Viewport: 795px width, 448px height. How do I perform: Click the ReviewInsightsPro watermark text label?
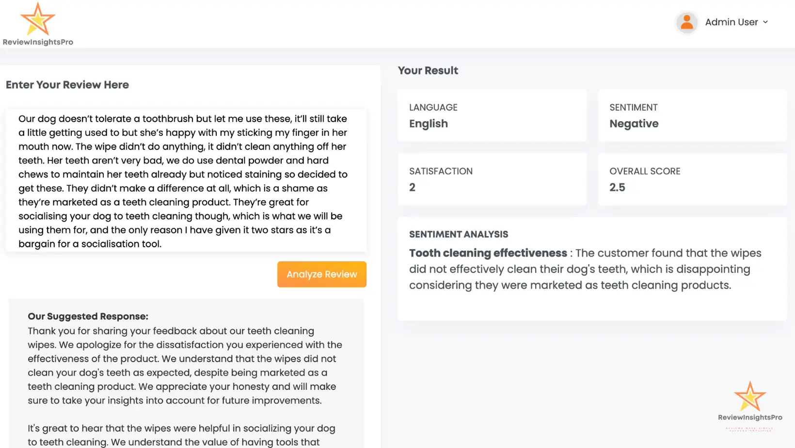[x=750, y=417]
